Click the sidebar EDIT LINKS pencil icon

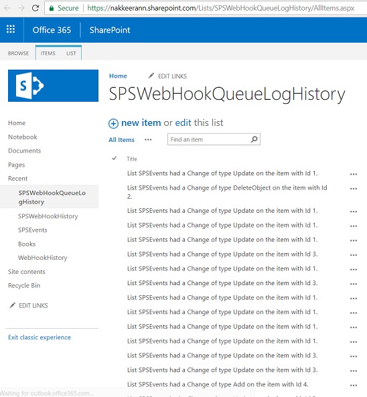[x=12, y=305]
